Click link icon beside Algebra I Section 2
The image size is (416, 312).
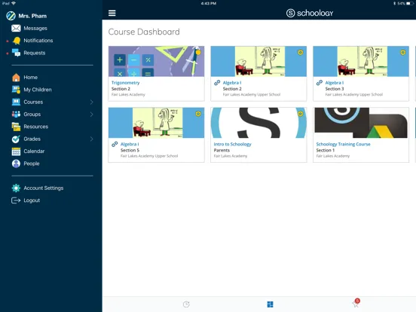tap(217, 83)
